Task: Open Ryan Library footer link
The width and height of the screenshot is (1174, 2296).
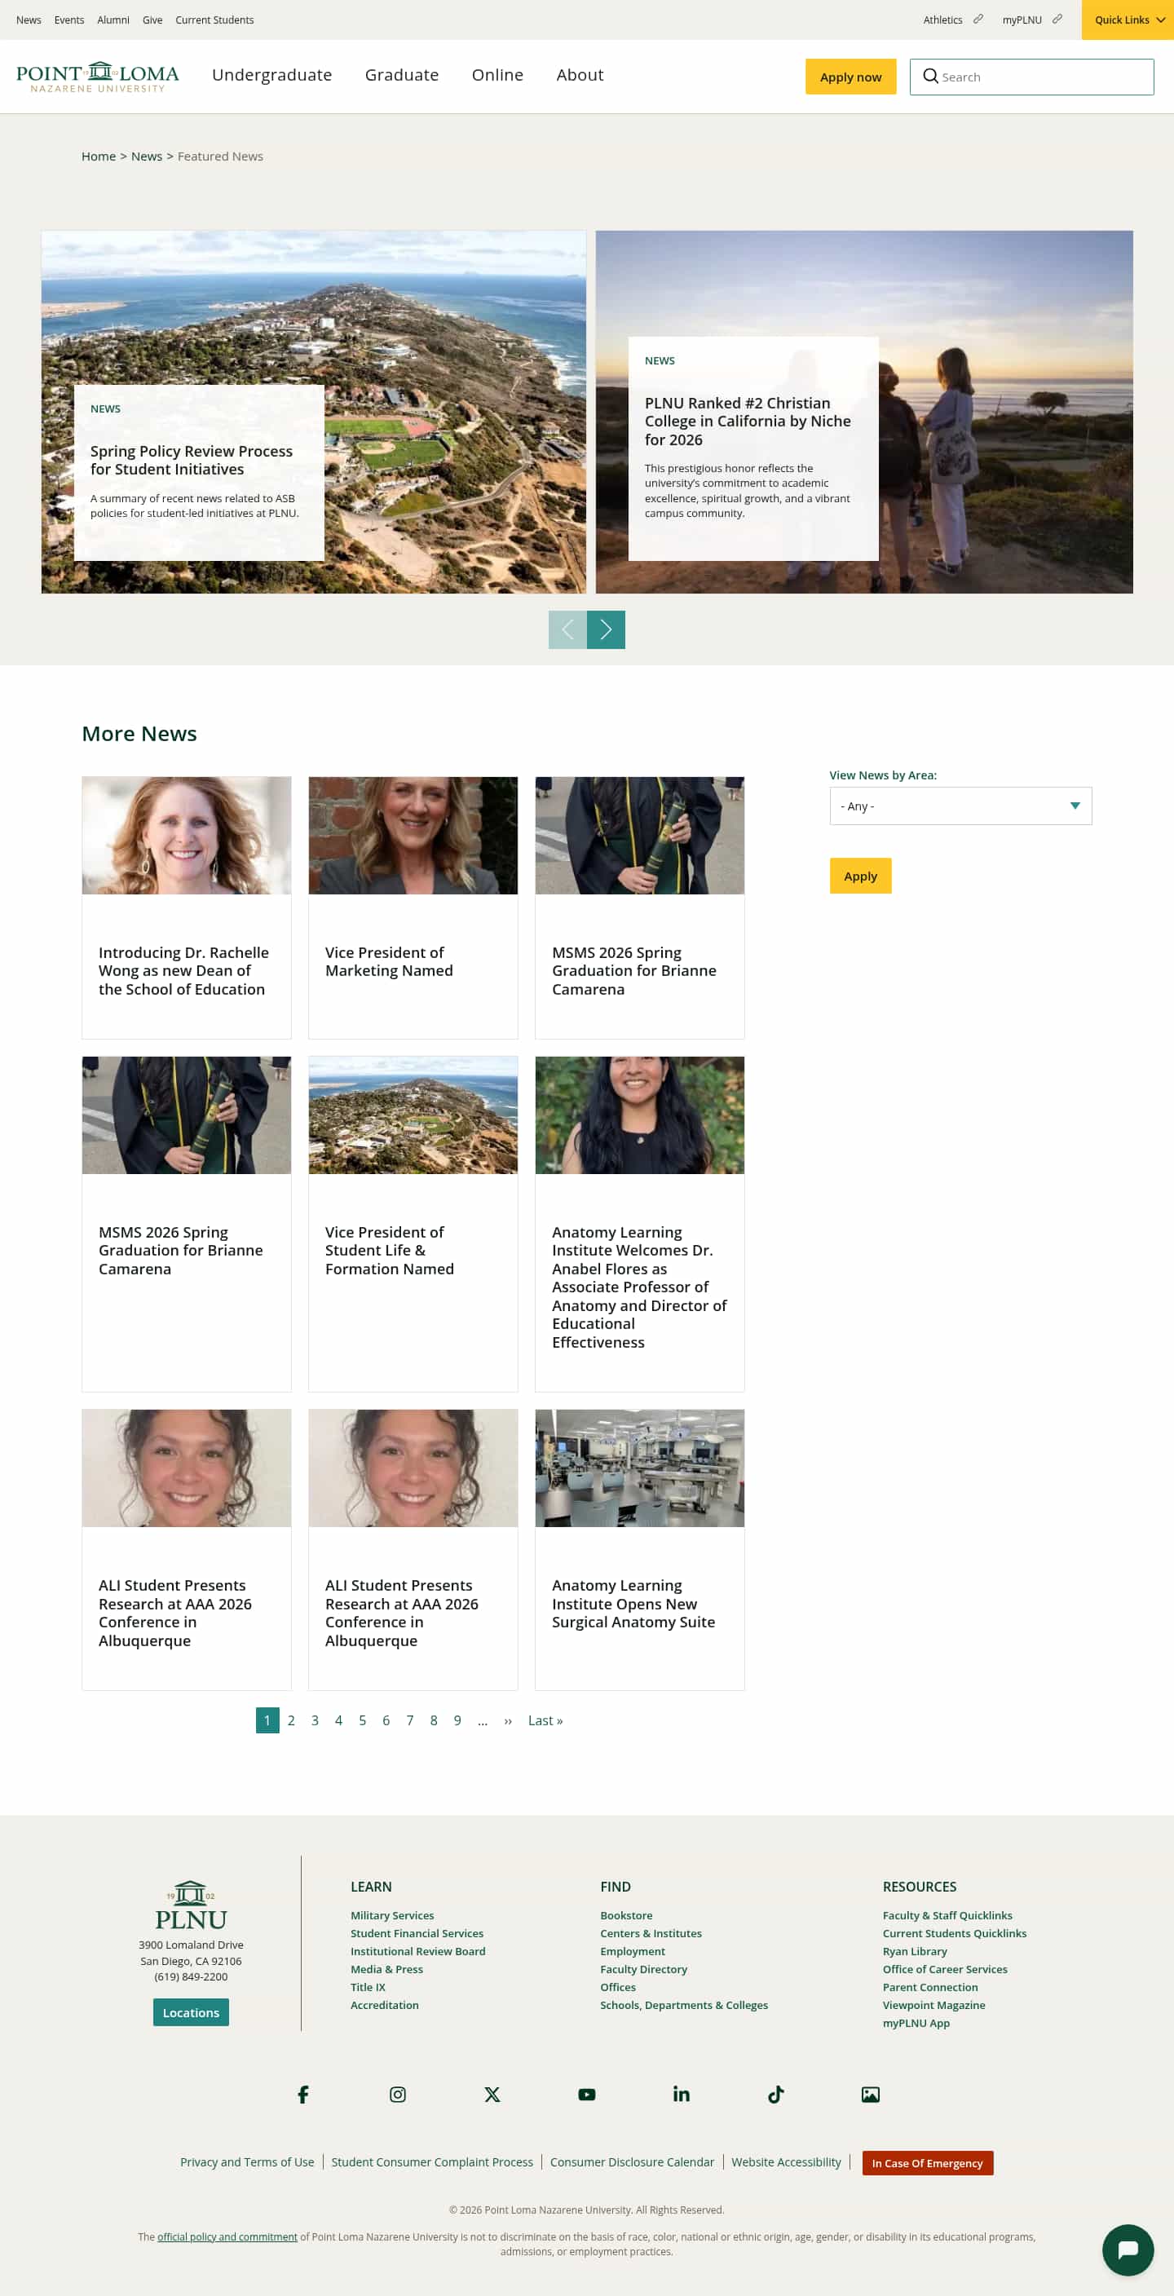Action: pyautogui.click(x=915, y=1951)
